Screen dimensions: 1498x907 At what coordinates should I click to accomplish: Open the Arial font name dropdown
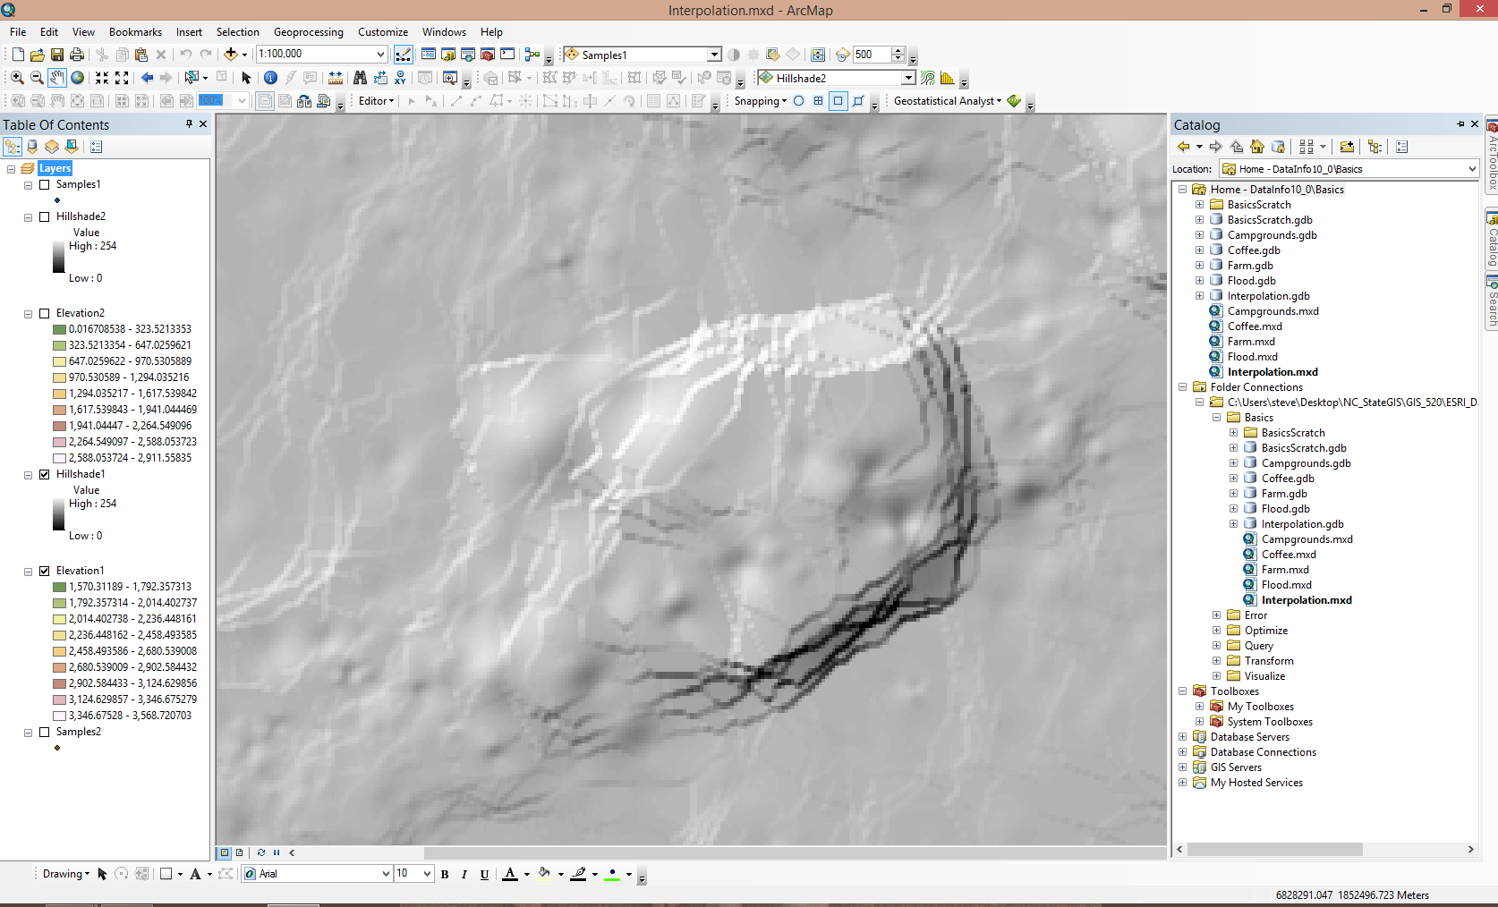(386, 874)
